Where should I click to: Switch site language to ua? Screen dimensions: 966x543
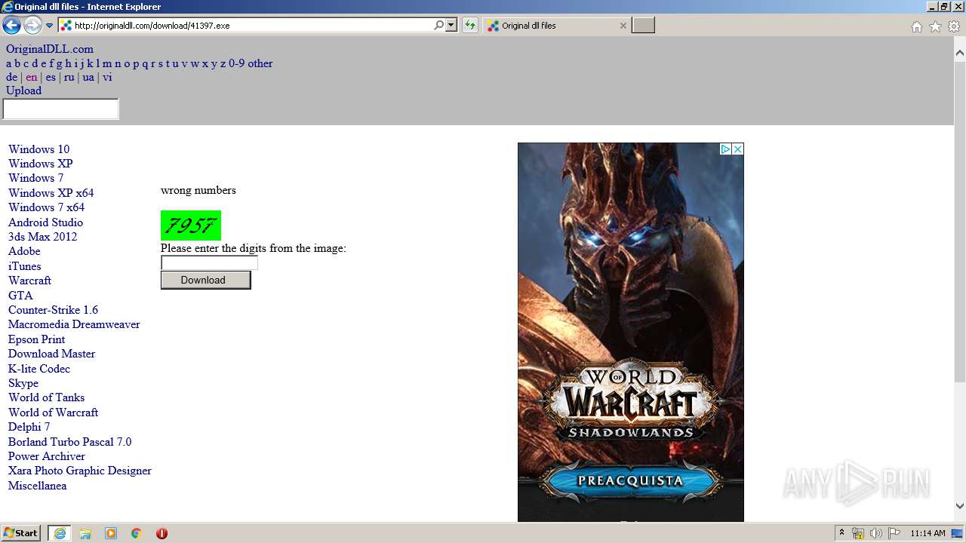click(88, 77)
